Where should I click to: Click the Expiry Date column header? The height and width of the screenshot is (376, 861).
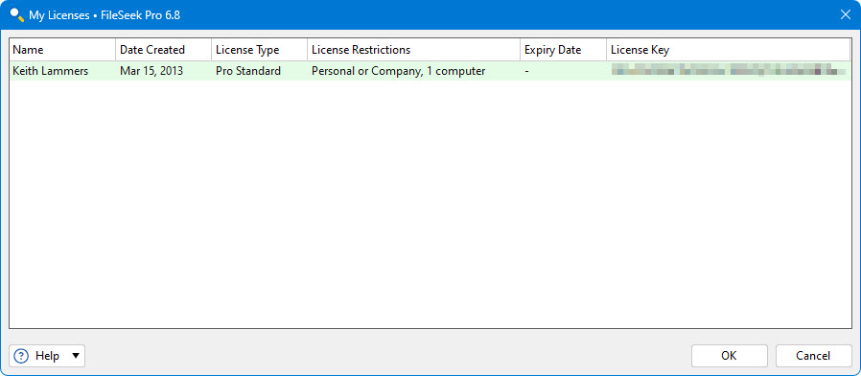click(563, 50)
